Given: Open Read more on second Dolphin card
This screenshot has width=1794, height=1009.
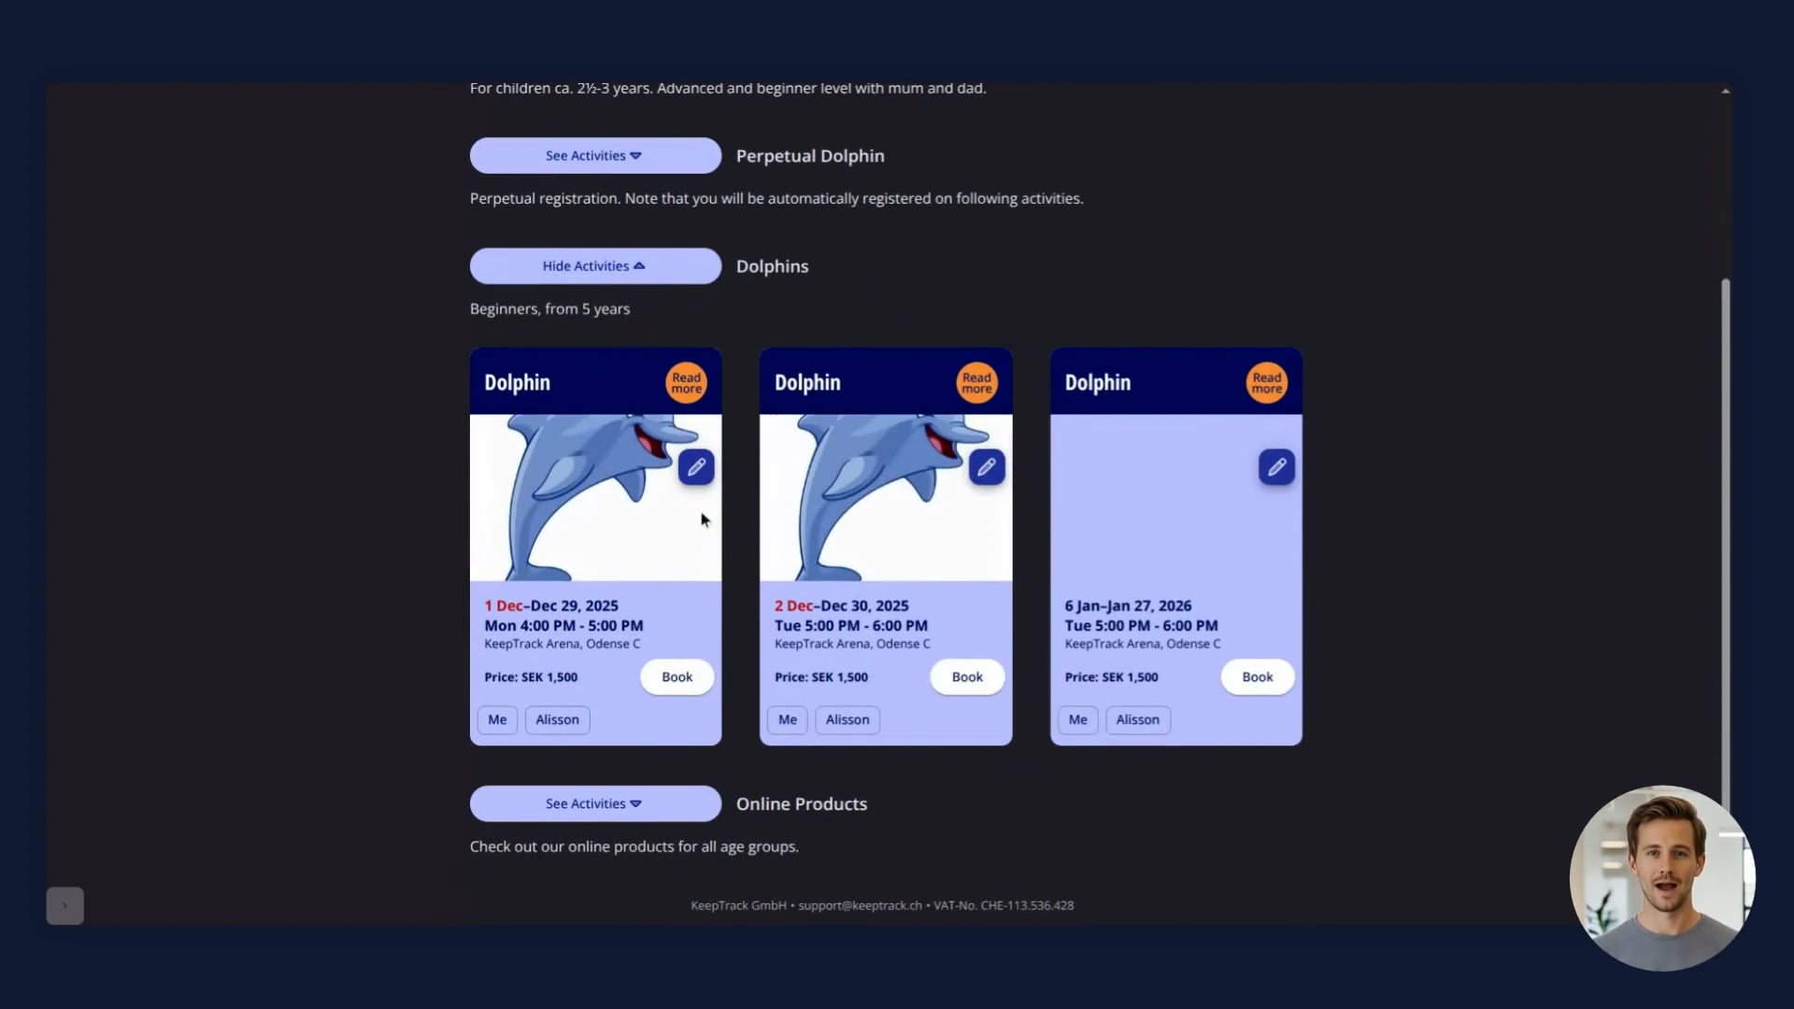Looking at the screenshot, I should coord(976,383).
